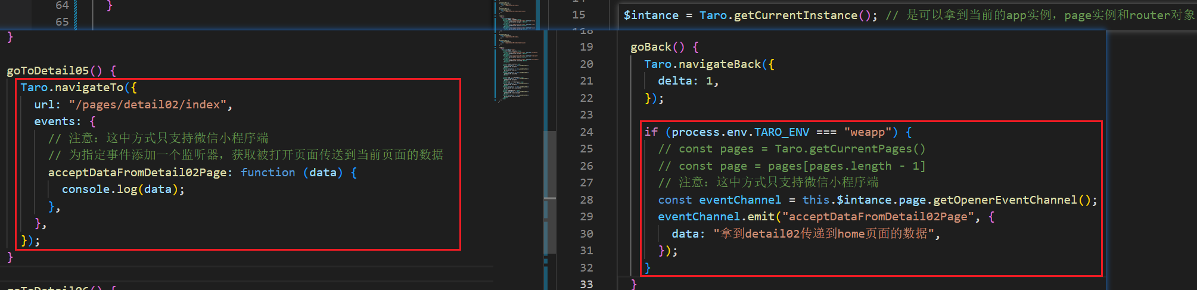This screenshot has height=290, width=1197.
Task: Click comment 'const page = pages[pages.length - 1]'
Action: [x=792, y=166]
